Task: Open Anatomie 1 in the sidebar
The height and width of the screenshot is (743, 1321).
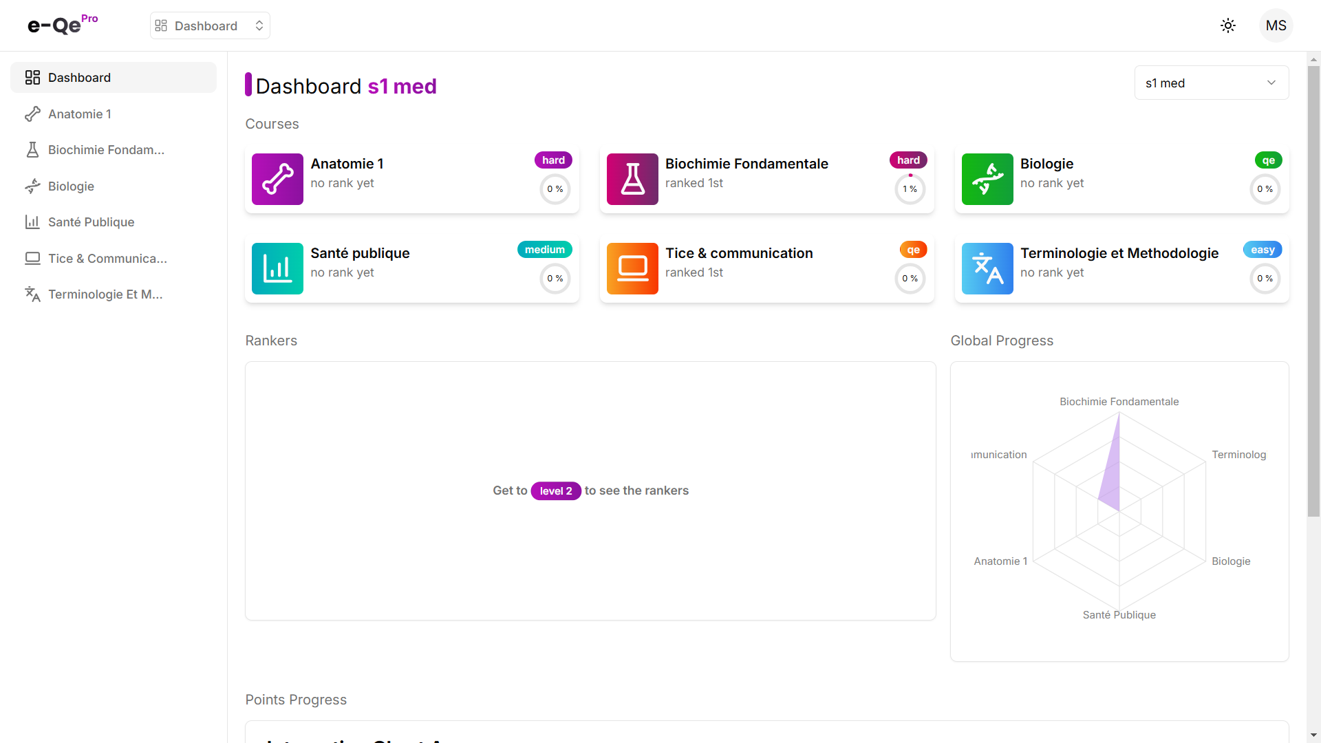Action: [x=80, y=114]
